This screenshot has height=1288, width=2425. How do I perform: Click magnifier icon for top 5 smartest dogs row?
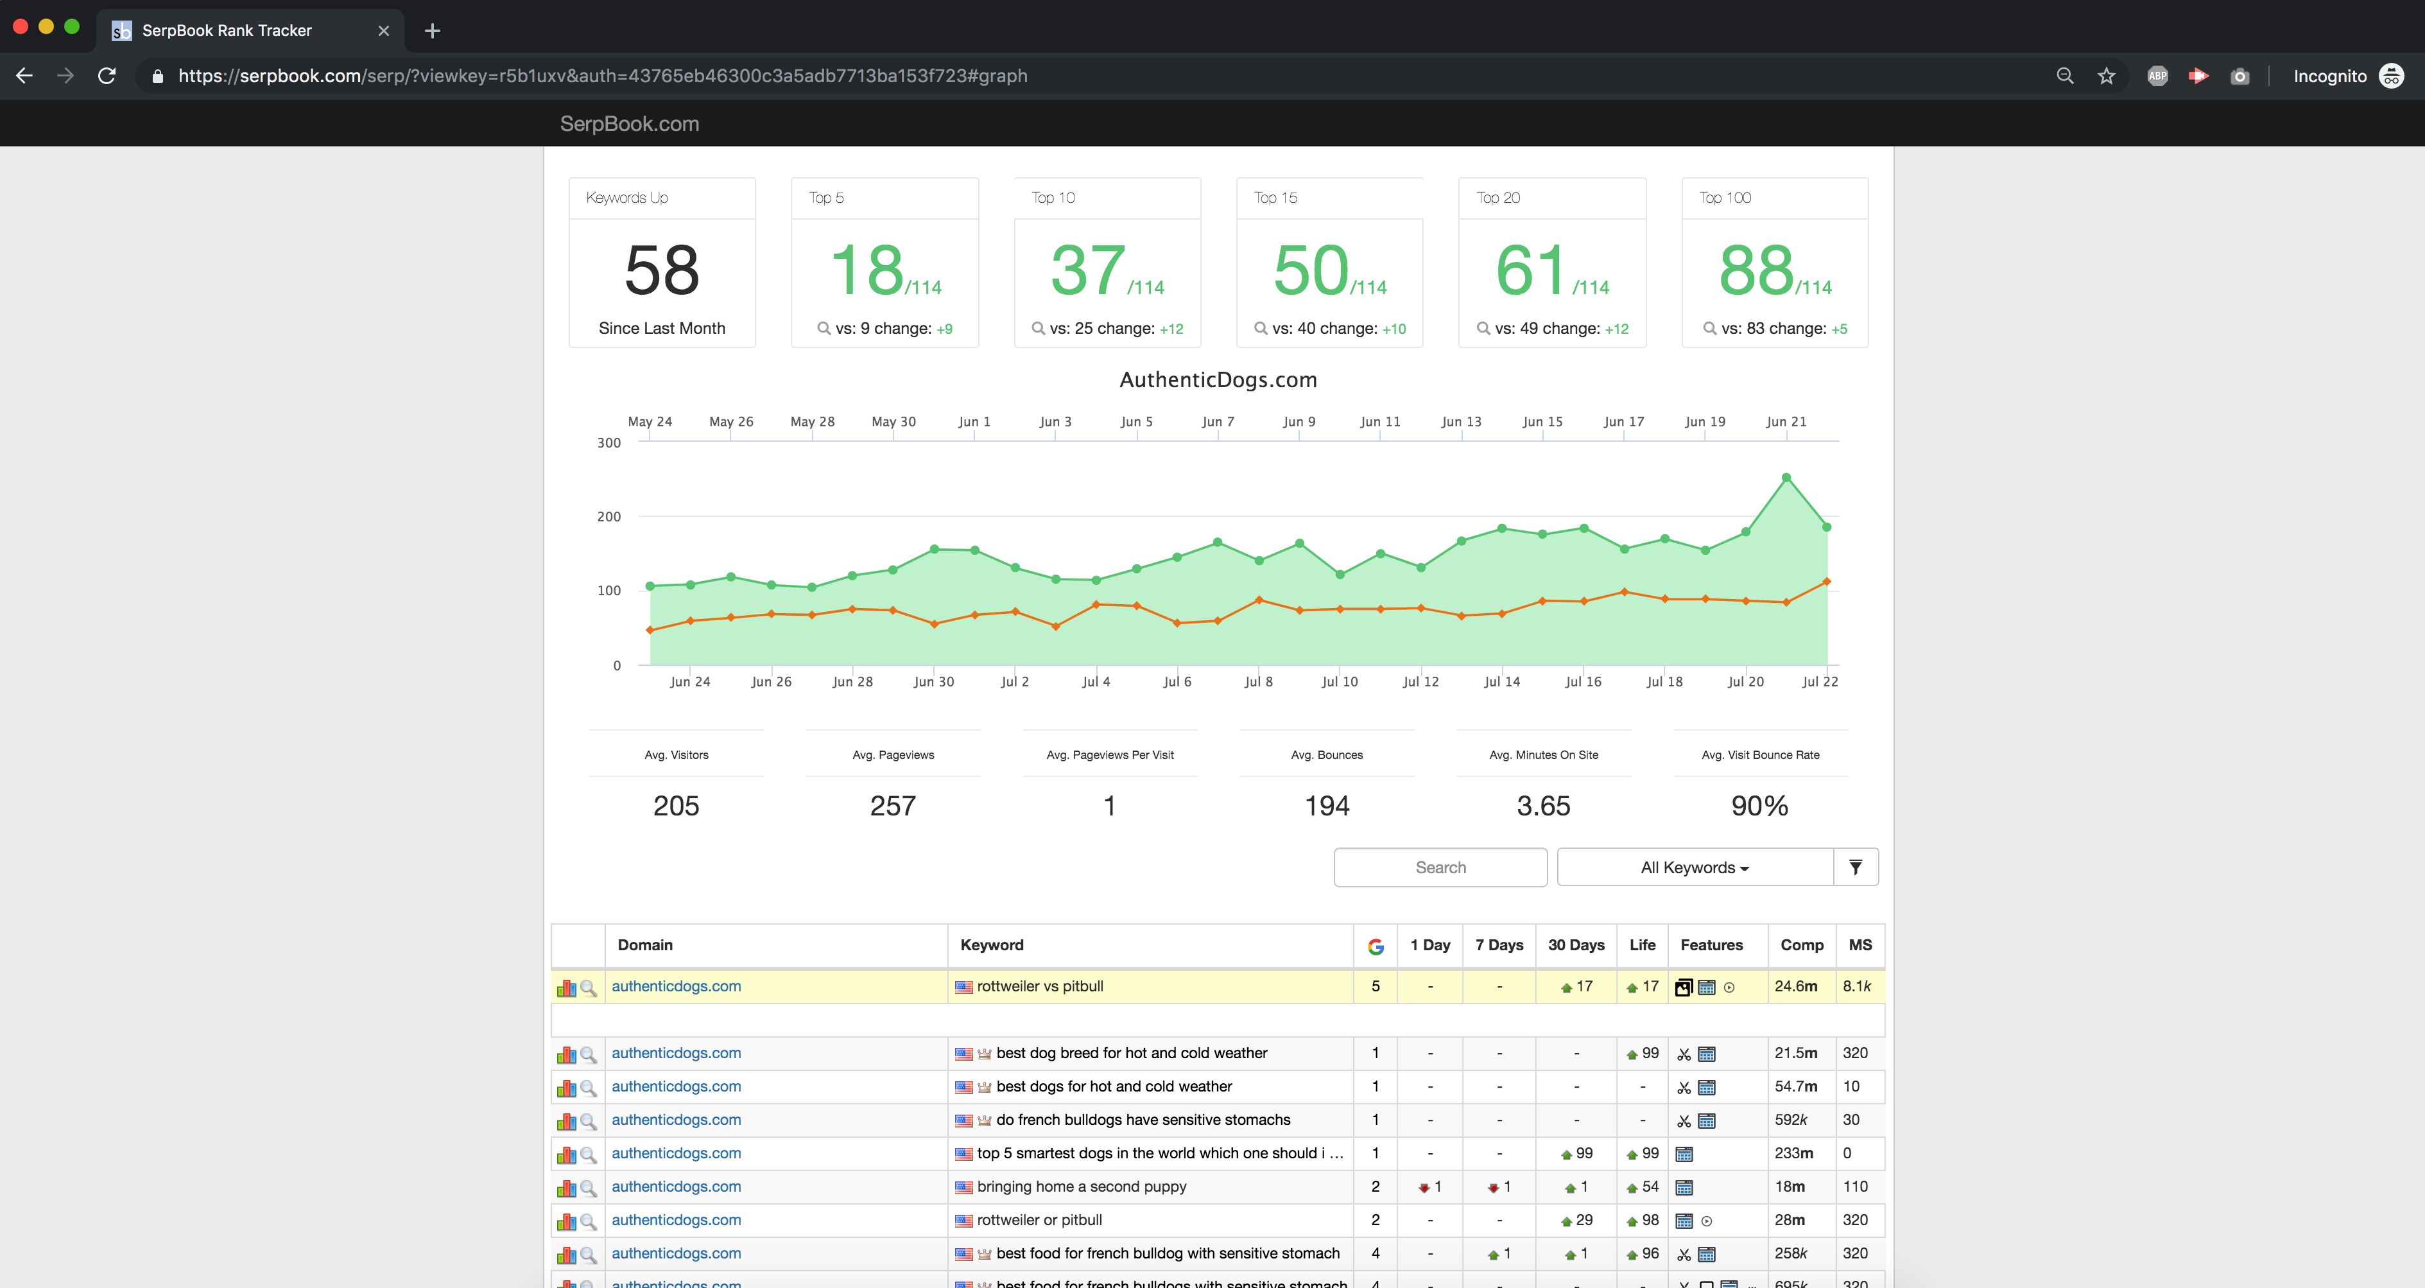[x=589, y=1154]
